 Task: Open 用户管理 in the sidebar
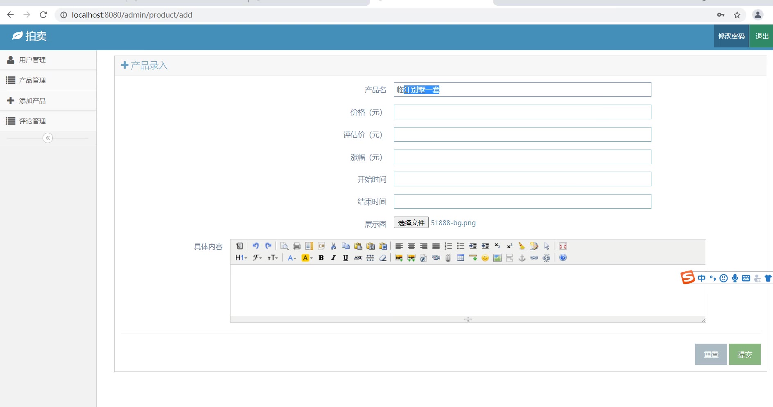pos(48,60)
